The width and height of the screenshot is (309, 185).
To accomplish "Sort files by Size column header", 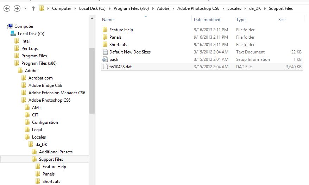I will [x=282, y=20].
